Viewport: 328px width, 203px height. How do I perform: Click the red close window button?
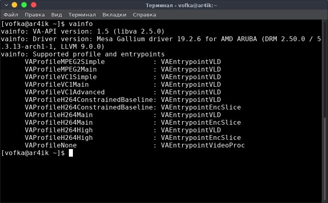point(34,5)
